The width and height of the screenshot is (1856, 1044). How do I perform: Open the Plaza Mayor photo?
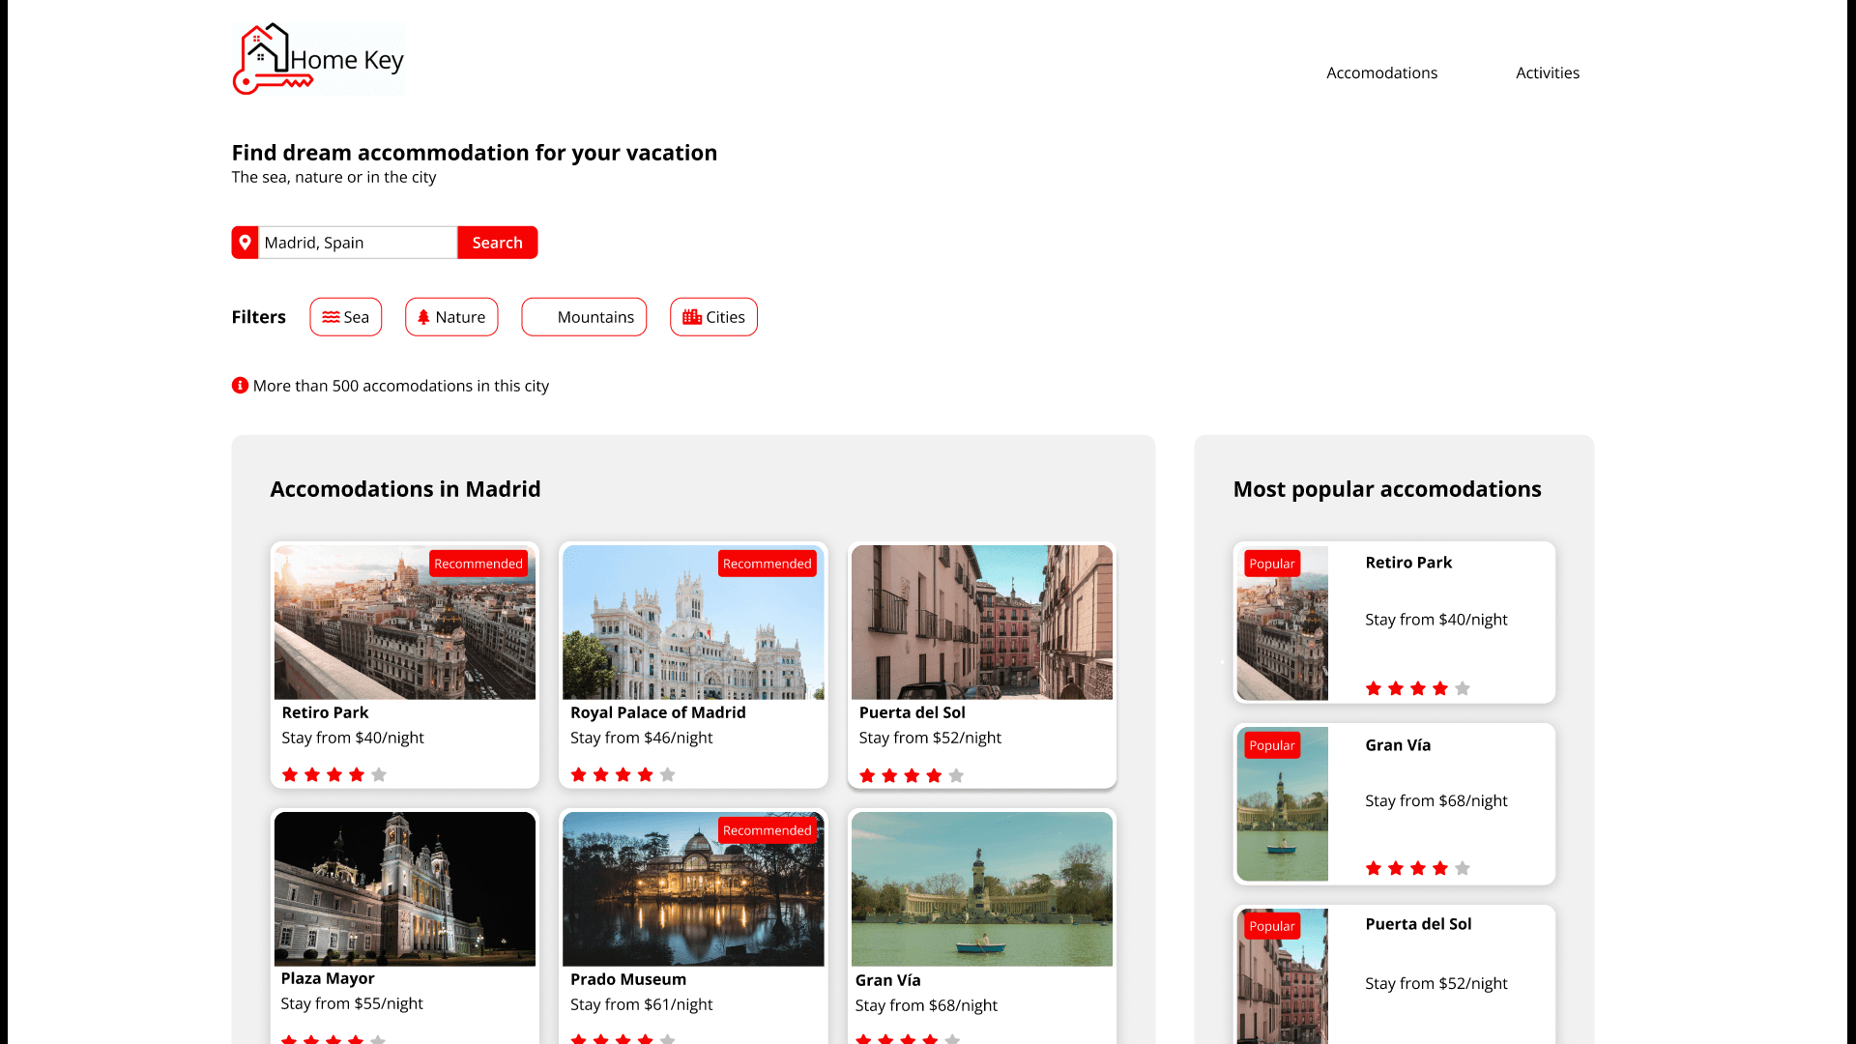click(405, 889)
